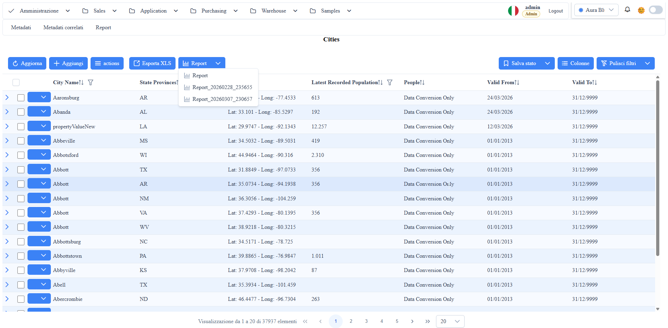Select Report_20260228_235655 from dropdown
668x328 pixels.
[x=218, y=87]
